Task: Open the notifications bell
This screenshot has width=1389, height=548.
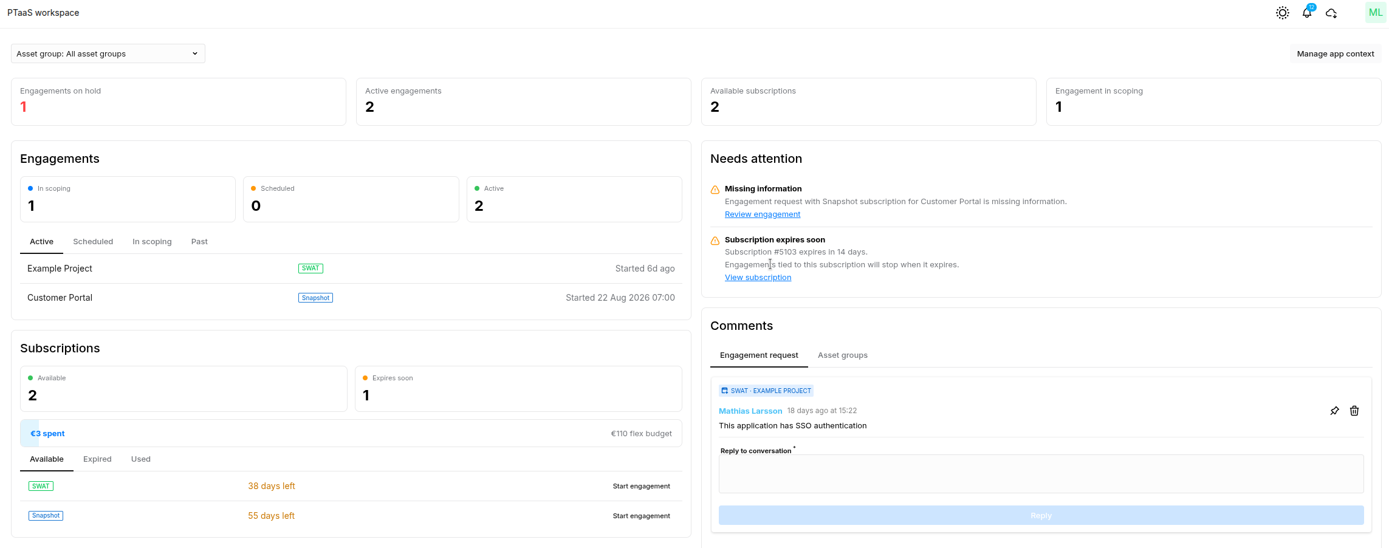Action: pos(1307,13)
